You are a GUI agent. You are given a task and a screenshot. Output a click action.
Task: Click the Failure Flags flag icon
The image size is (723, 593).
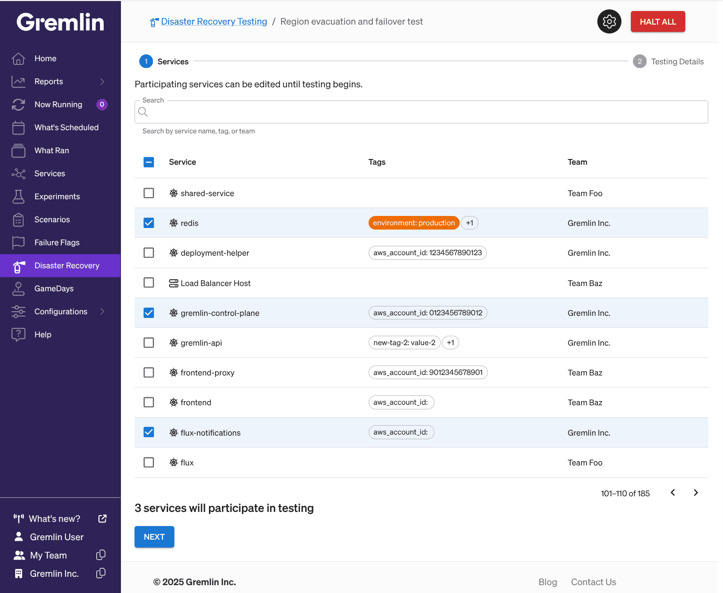click(x=18, y=243)
